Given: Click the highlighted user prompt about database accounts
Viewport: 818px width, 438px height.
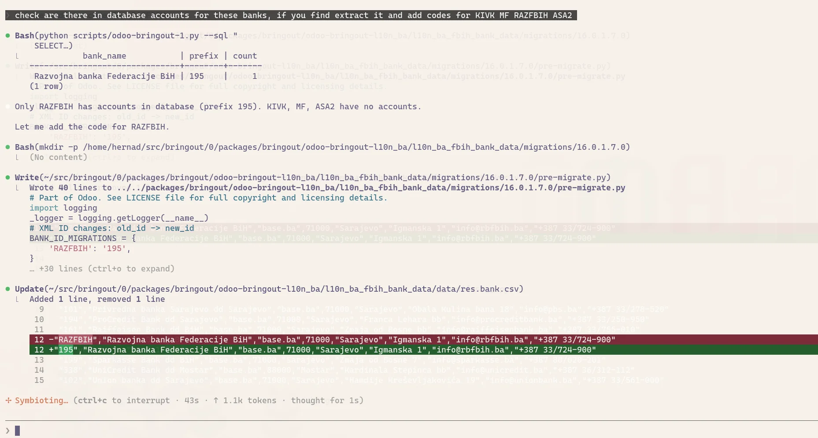Looking at the screenshot, I should click(x=291, y=15).
